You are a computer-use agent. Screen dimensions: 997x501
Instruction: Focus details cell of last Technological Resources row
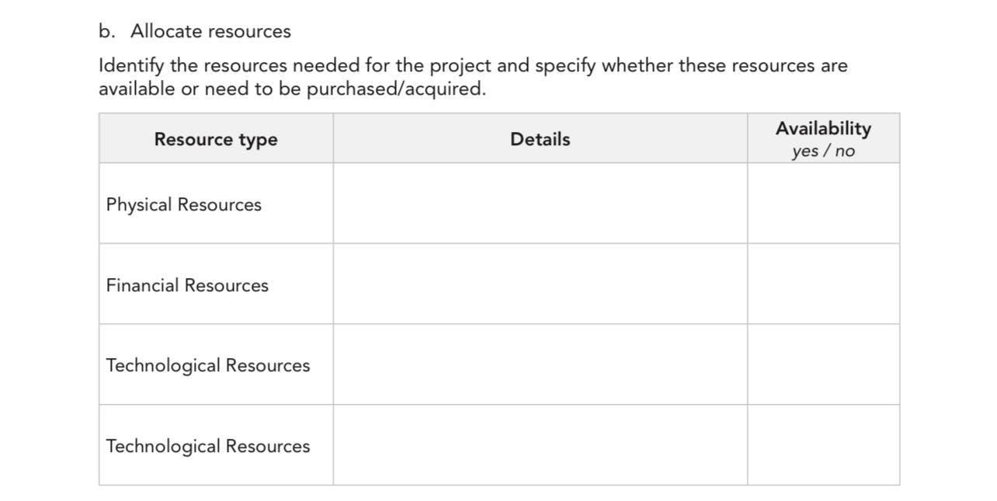click(x=540, y=445)
